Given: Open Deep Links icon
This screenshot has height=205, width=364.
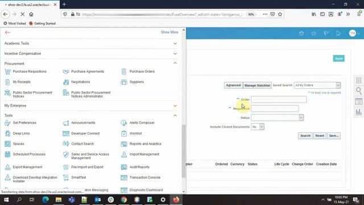Looking at the screenshot, I should [x=7, y=133].
